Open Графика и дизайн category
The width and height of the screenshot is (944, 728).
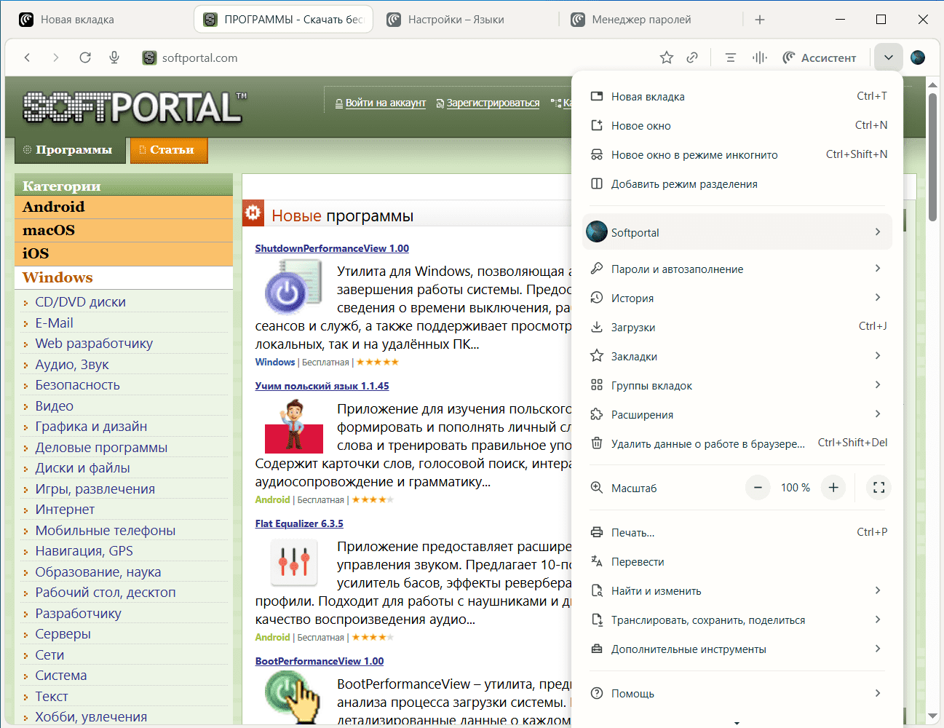point(91,427)
